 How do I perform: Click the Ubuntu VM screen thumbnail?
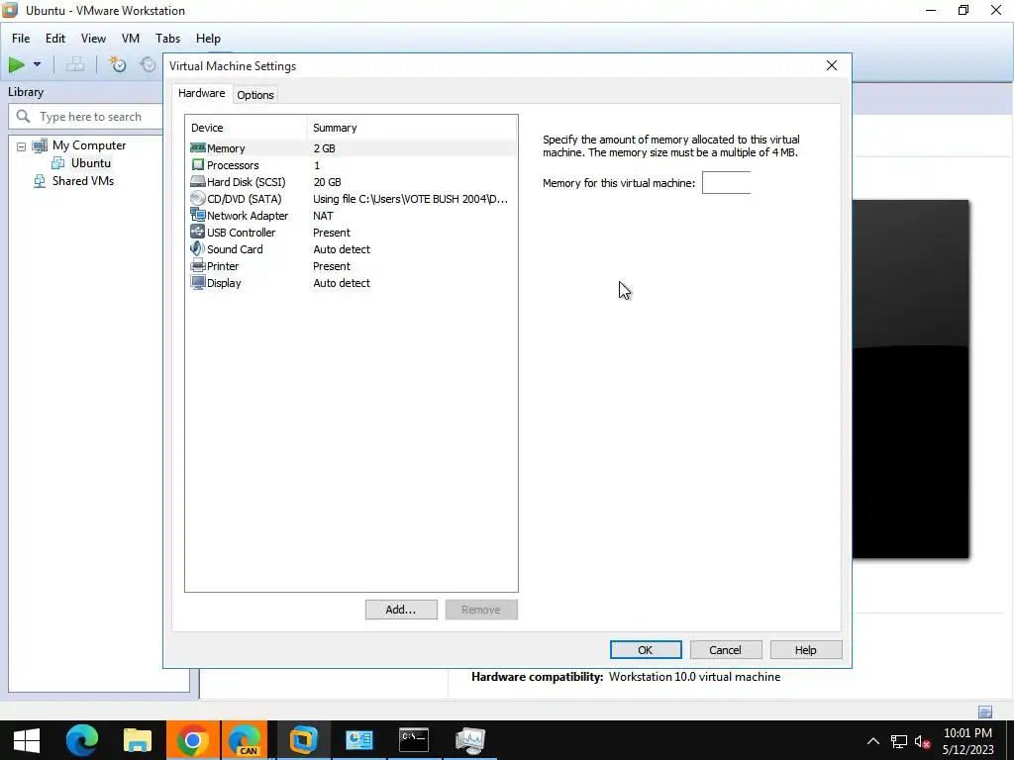coord(911,379)
